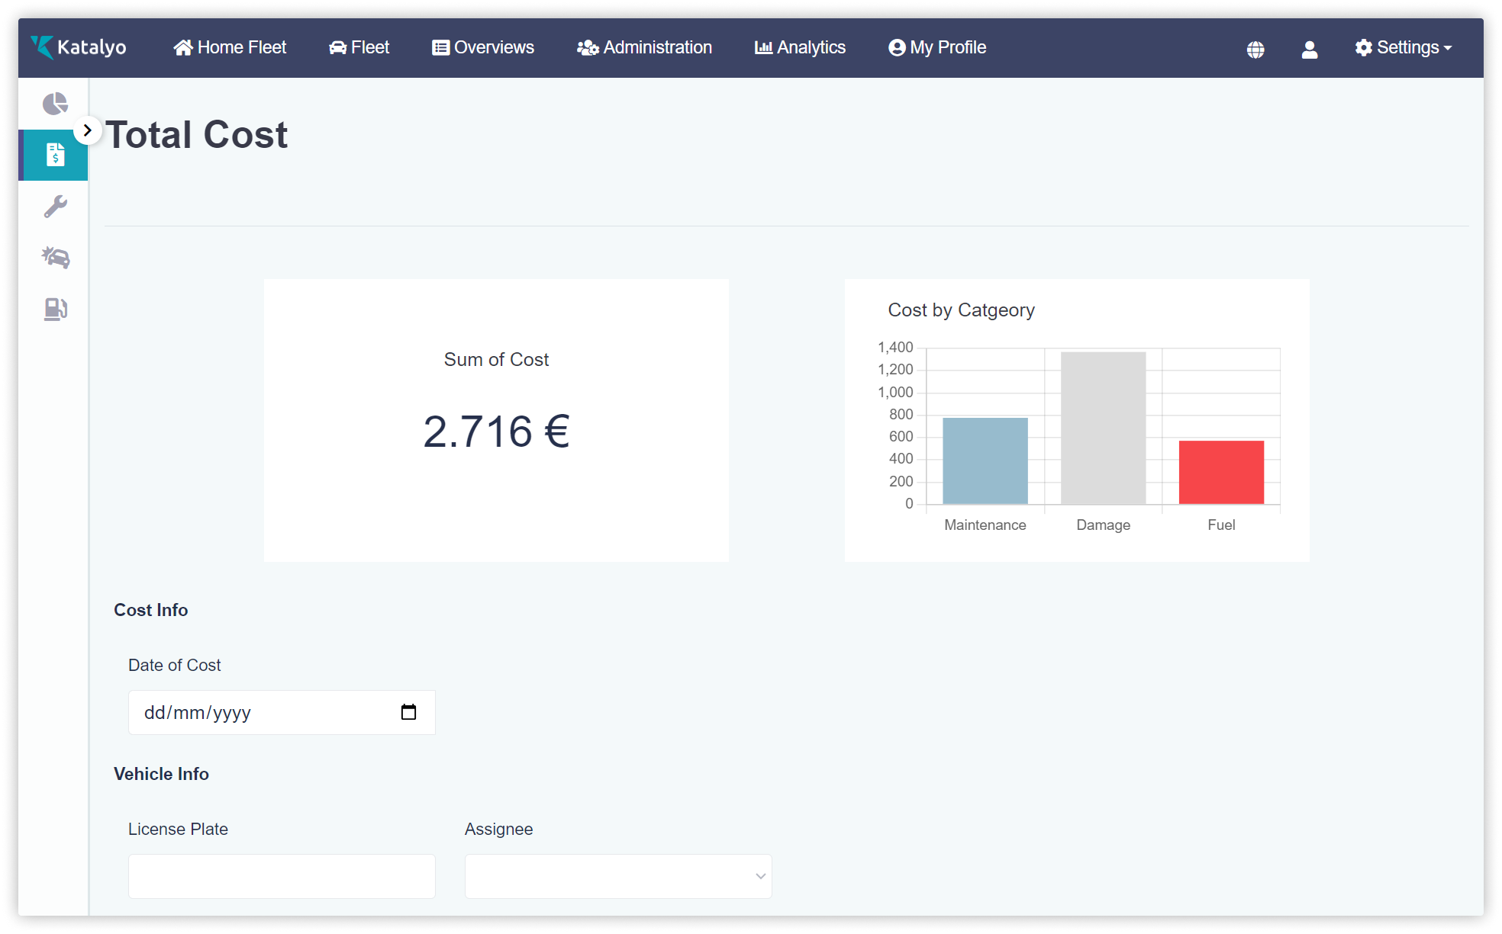Open the pie chart dashboard sidebar icon
The height and width of the screenshot is (934, 1502).
click(x=55, y=104)
